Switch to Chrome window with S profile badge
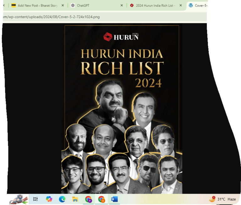241x205 pixels. (101, 199)
